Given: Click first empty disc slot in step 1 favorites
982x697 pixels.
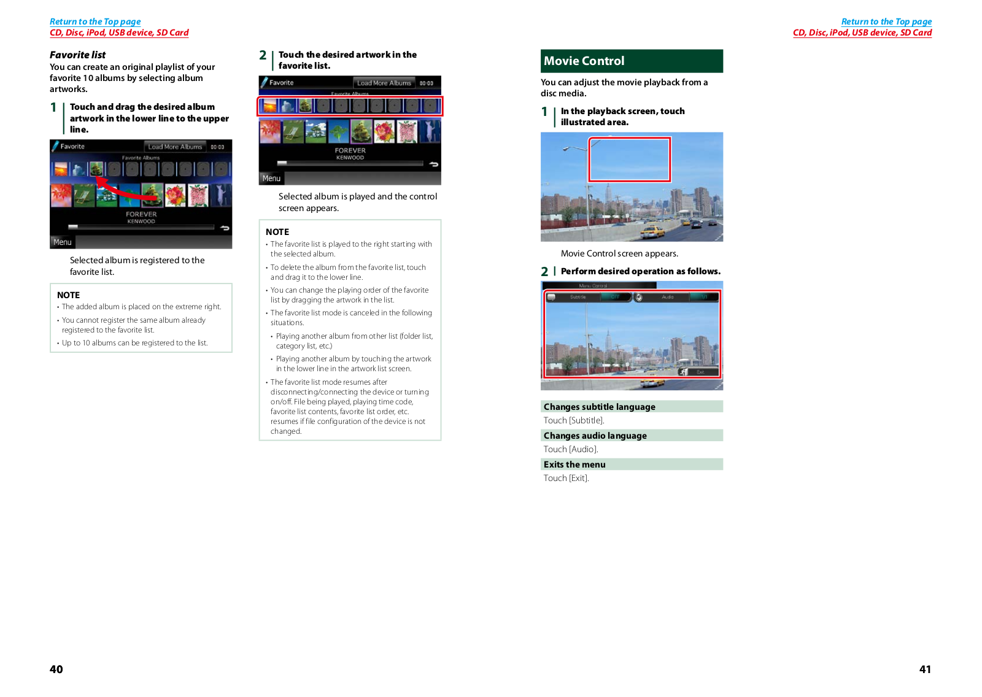Looking at the screenshot, I should (114, 169).
